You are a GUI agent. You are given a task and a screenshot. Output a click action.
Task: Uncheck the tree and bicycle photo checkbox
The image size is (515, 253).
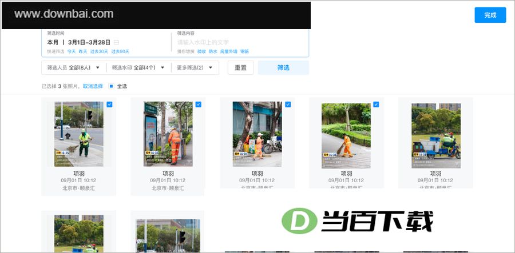[x=288, y=104]
